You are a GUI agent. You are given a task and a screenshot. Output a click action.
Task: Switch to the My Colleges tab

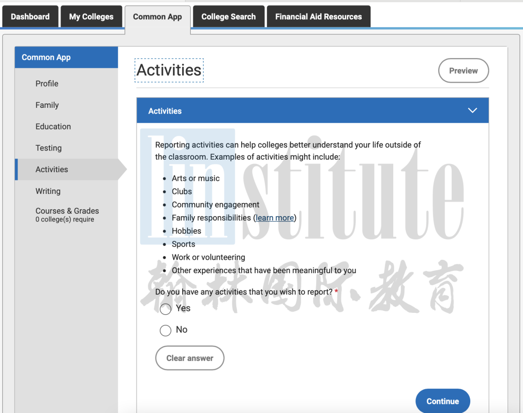(91, 16)
